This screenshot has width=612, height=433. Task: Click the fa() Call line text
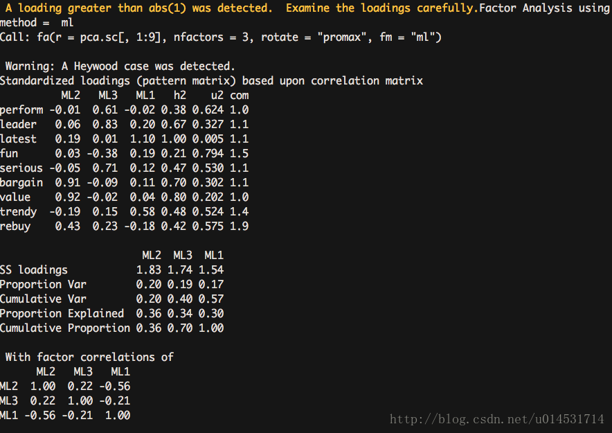coord(221,37)
